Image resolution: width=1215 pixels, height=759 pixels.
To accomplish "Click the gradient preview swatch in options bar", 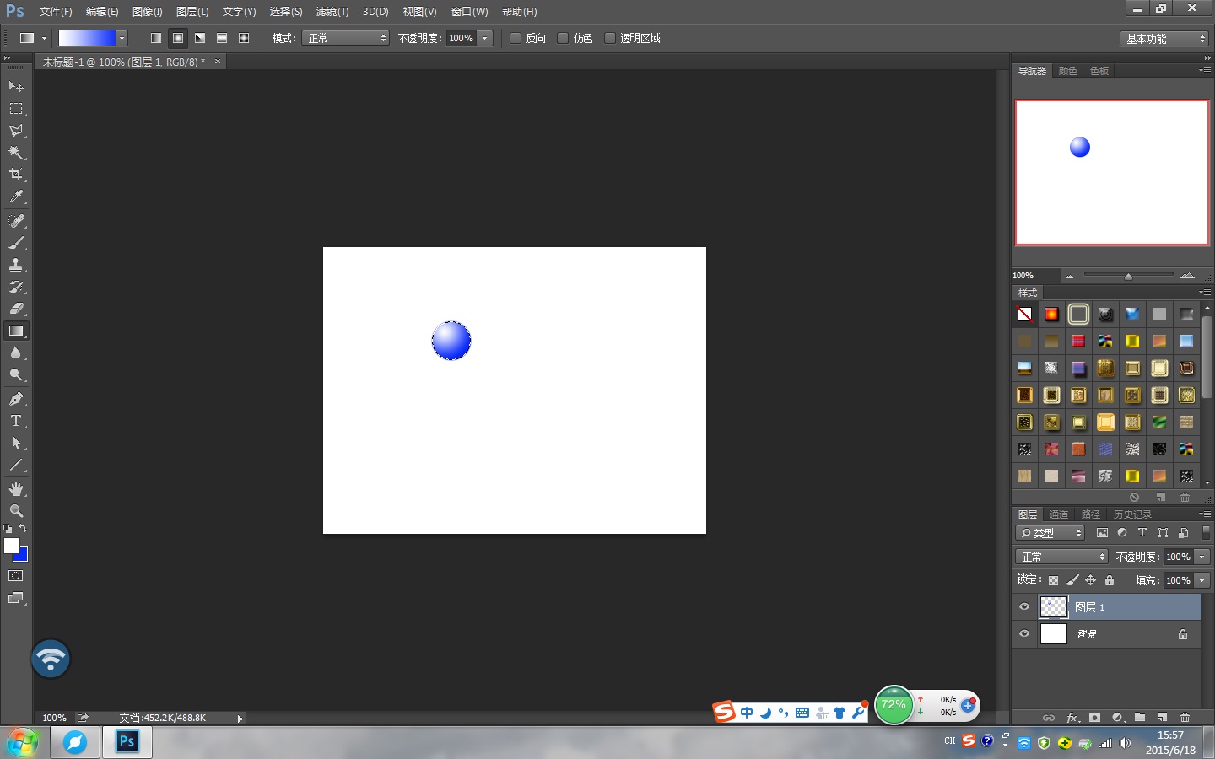I will (87, 38).
